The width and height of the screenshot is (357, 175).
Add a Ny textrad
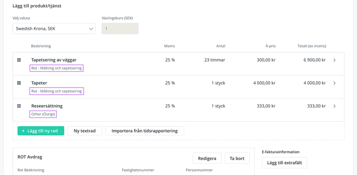click(x=85, y=131)
